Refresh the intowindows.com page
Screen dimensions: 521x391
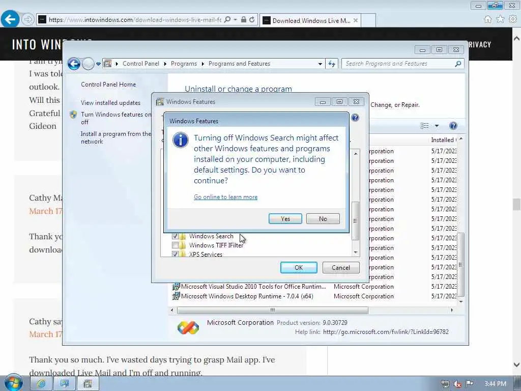[x=252, y=20]
